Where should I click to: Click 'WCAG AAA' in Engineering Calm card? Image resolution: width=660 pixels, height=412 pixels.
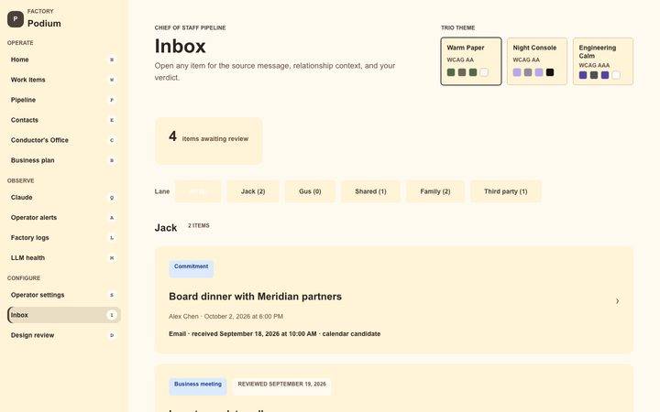594,65
